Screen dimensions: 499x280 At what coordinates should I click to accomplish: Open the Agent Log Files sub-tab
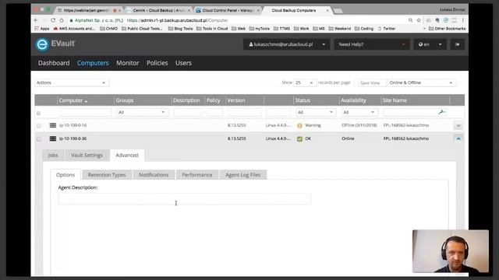pos(242,175)
